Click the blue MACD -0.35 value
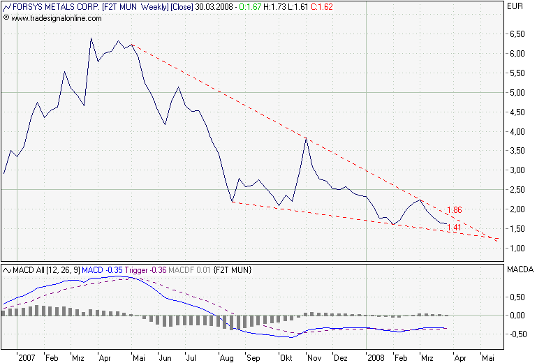 [x=102, y=270]
